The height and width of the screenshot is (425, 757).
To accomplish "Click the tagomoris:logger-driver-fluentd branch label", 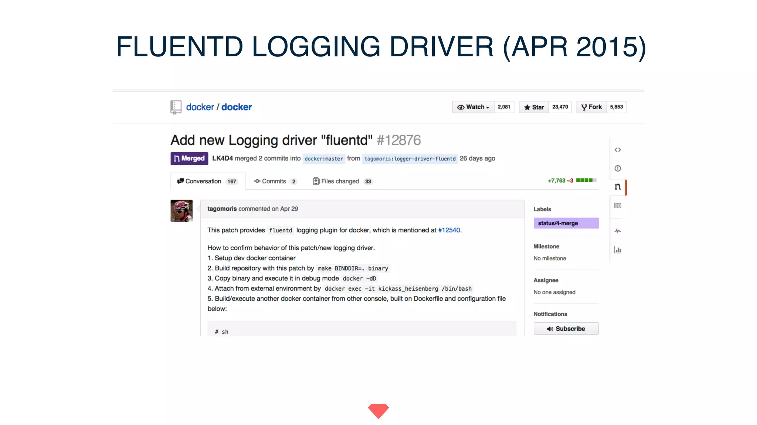I will click(x=410, y=159).
